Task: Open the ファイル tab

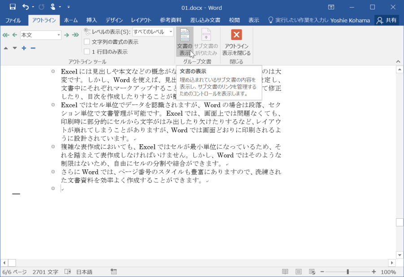Action: click(13, 20)
